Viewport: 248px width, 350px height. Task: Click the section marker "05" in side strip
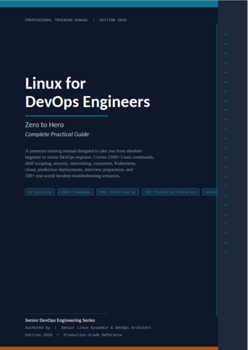tap(226, 73)
